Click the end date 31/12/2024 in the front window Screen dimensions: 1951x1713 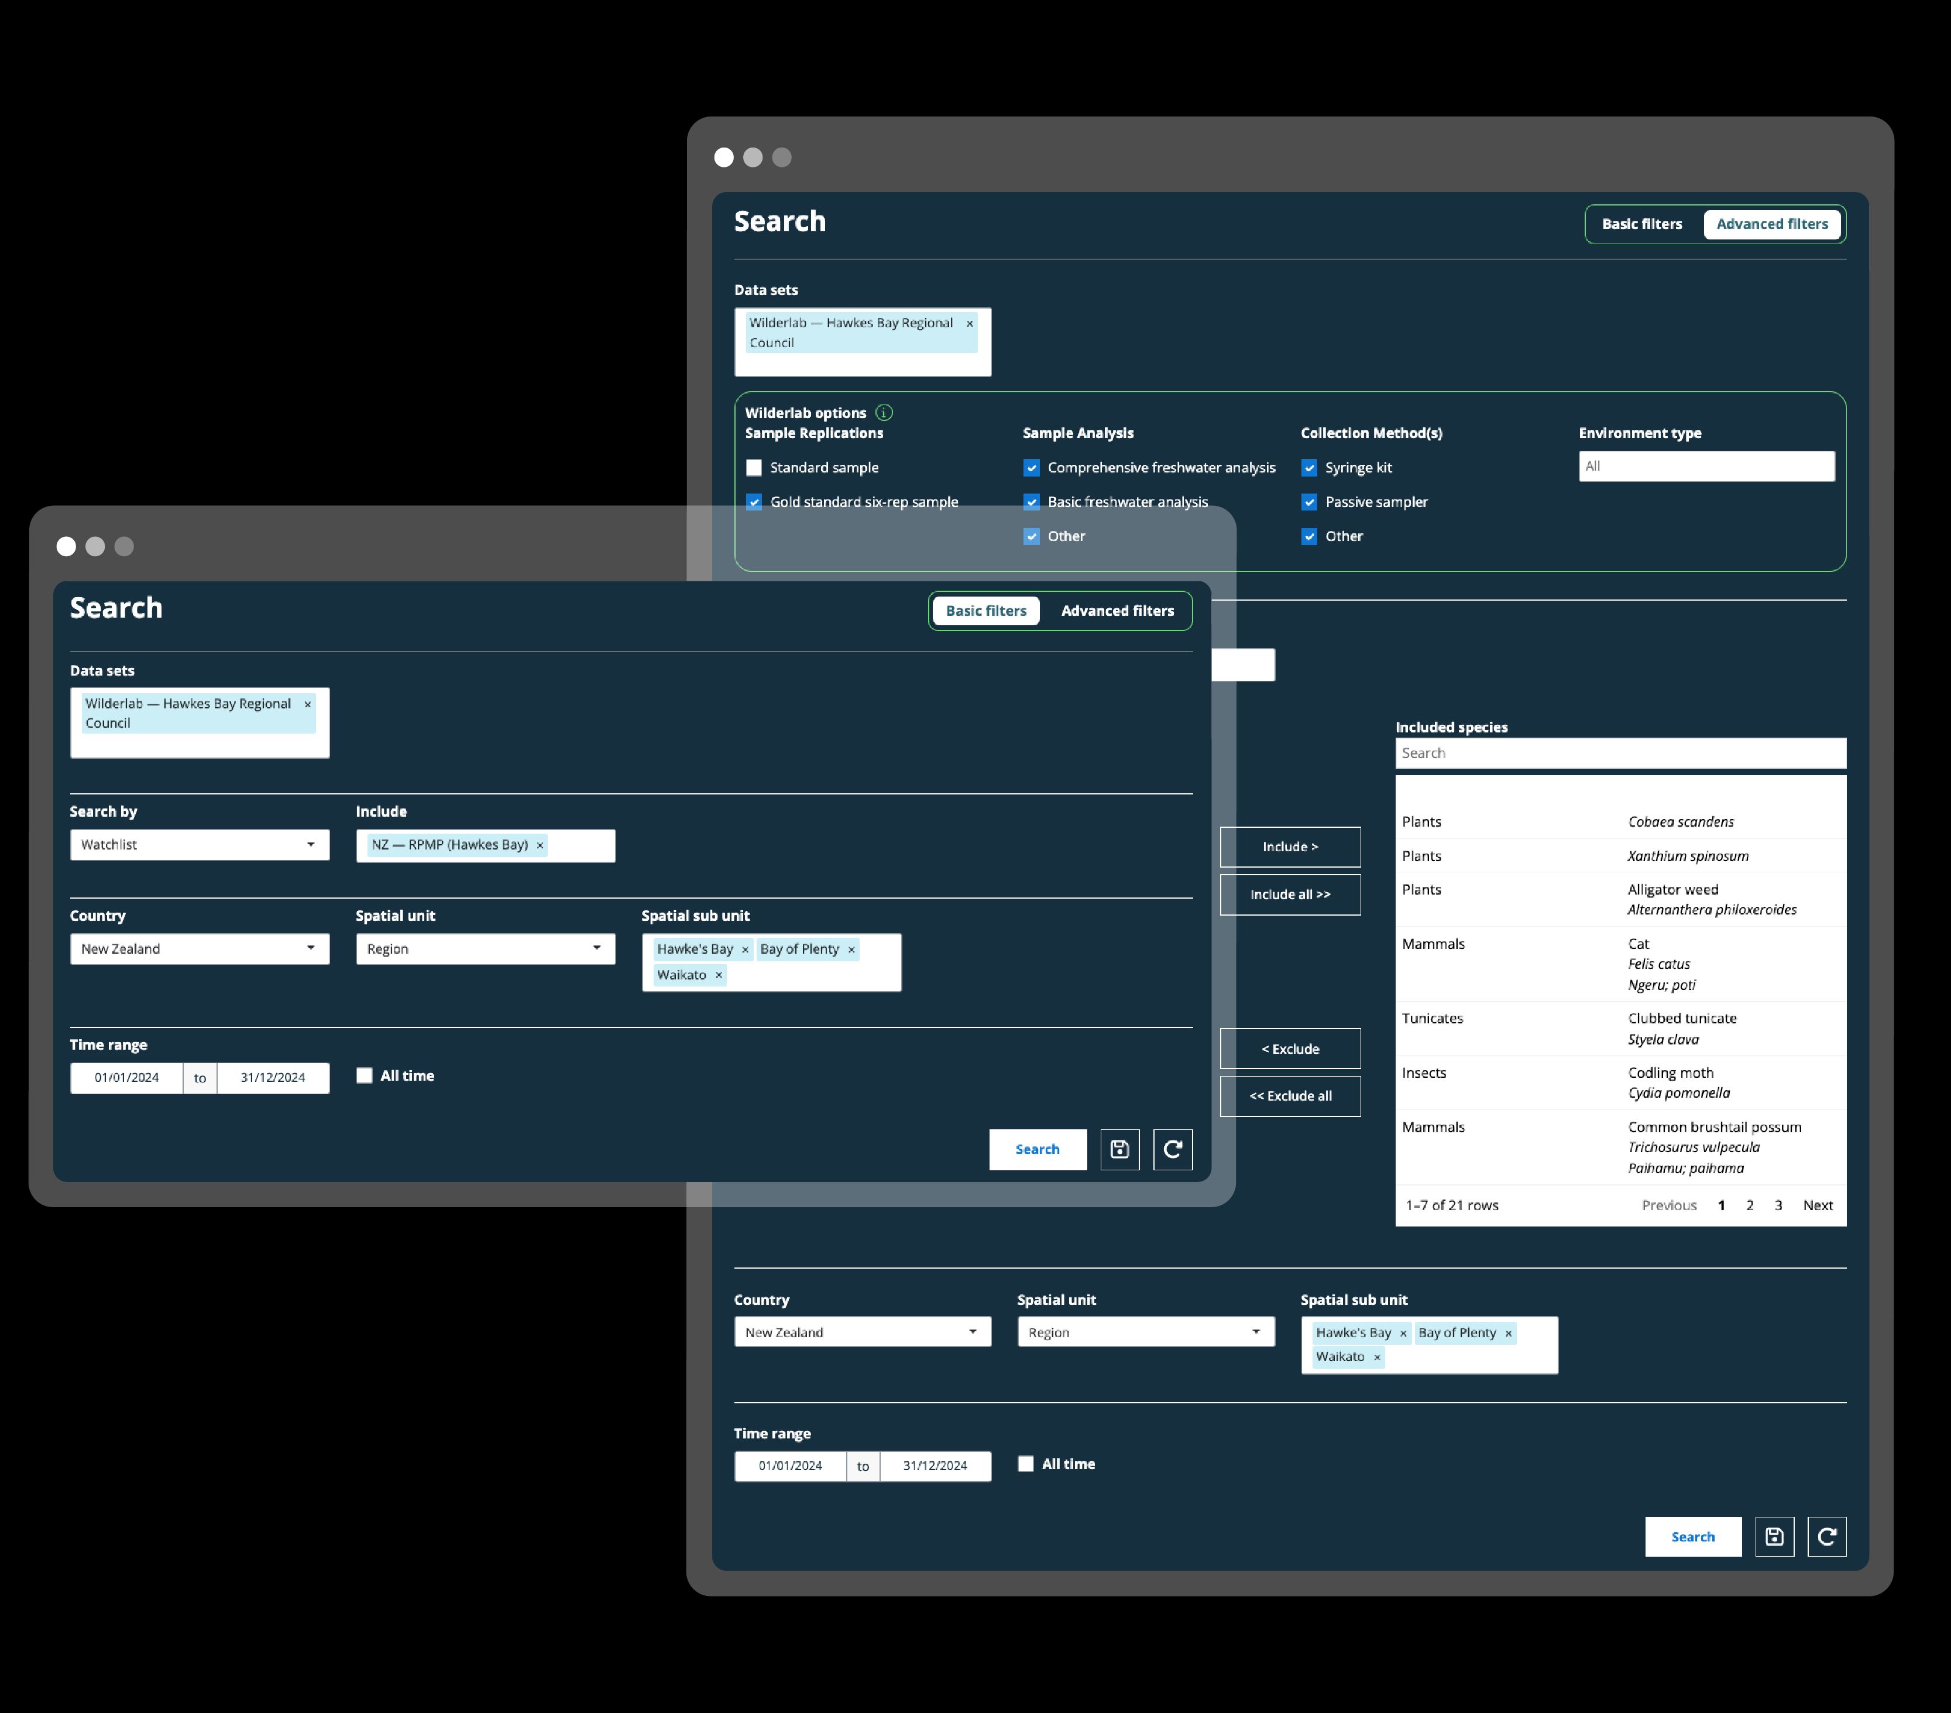pos(273,1078)
